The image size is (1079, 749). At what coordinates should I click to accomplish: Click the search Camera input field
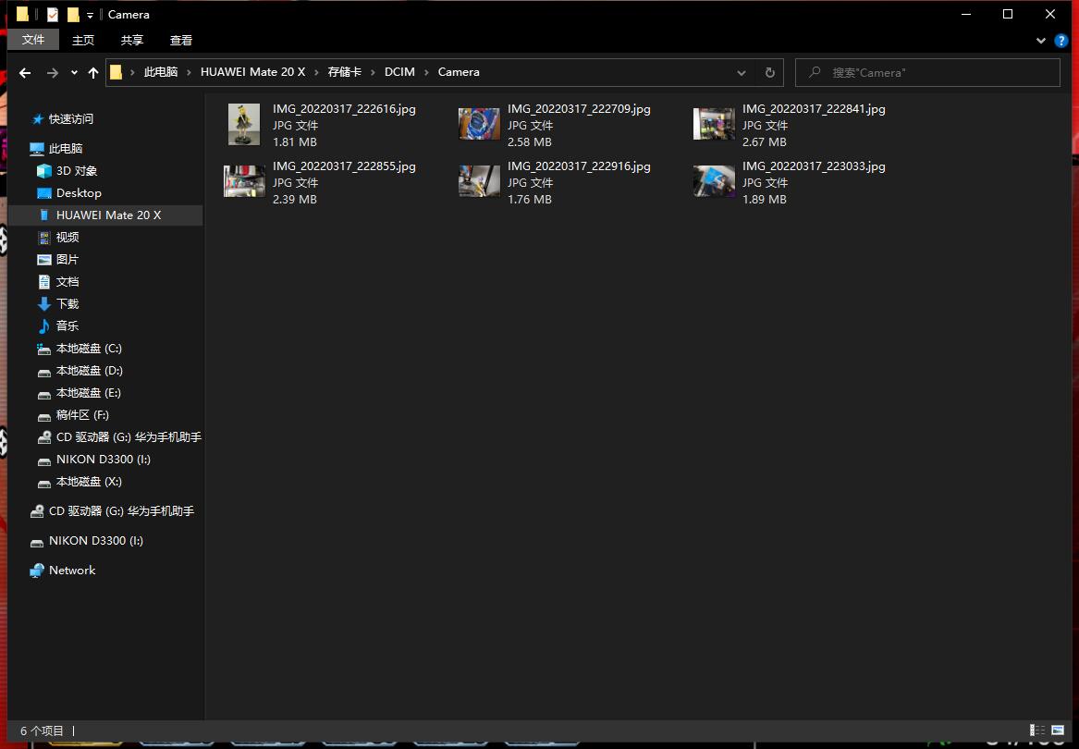click(x=927, y=72)
